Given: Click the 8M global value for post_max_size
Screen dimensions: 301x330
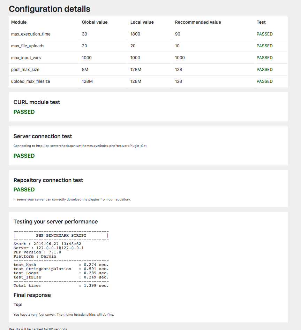Looking at the screenshot, I should (x=85, y=70).
